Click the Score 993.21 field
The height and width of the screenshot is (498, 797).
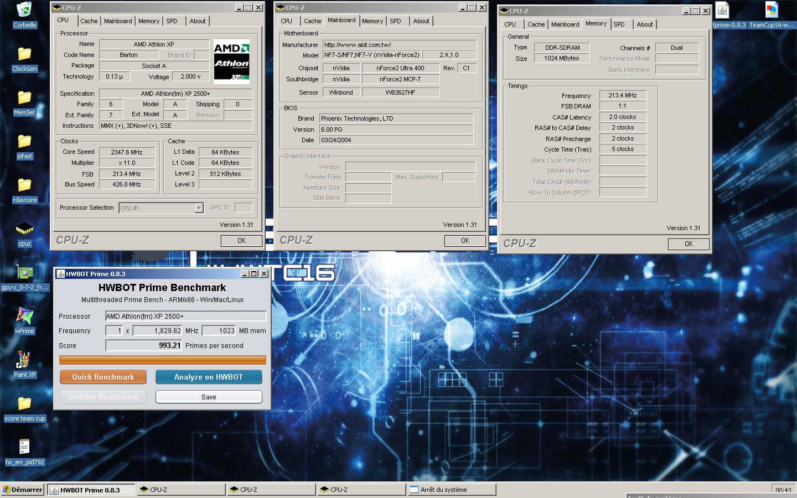144,345
